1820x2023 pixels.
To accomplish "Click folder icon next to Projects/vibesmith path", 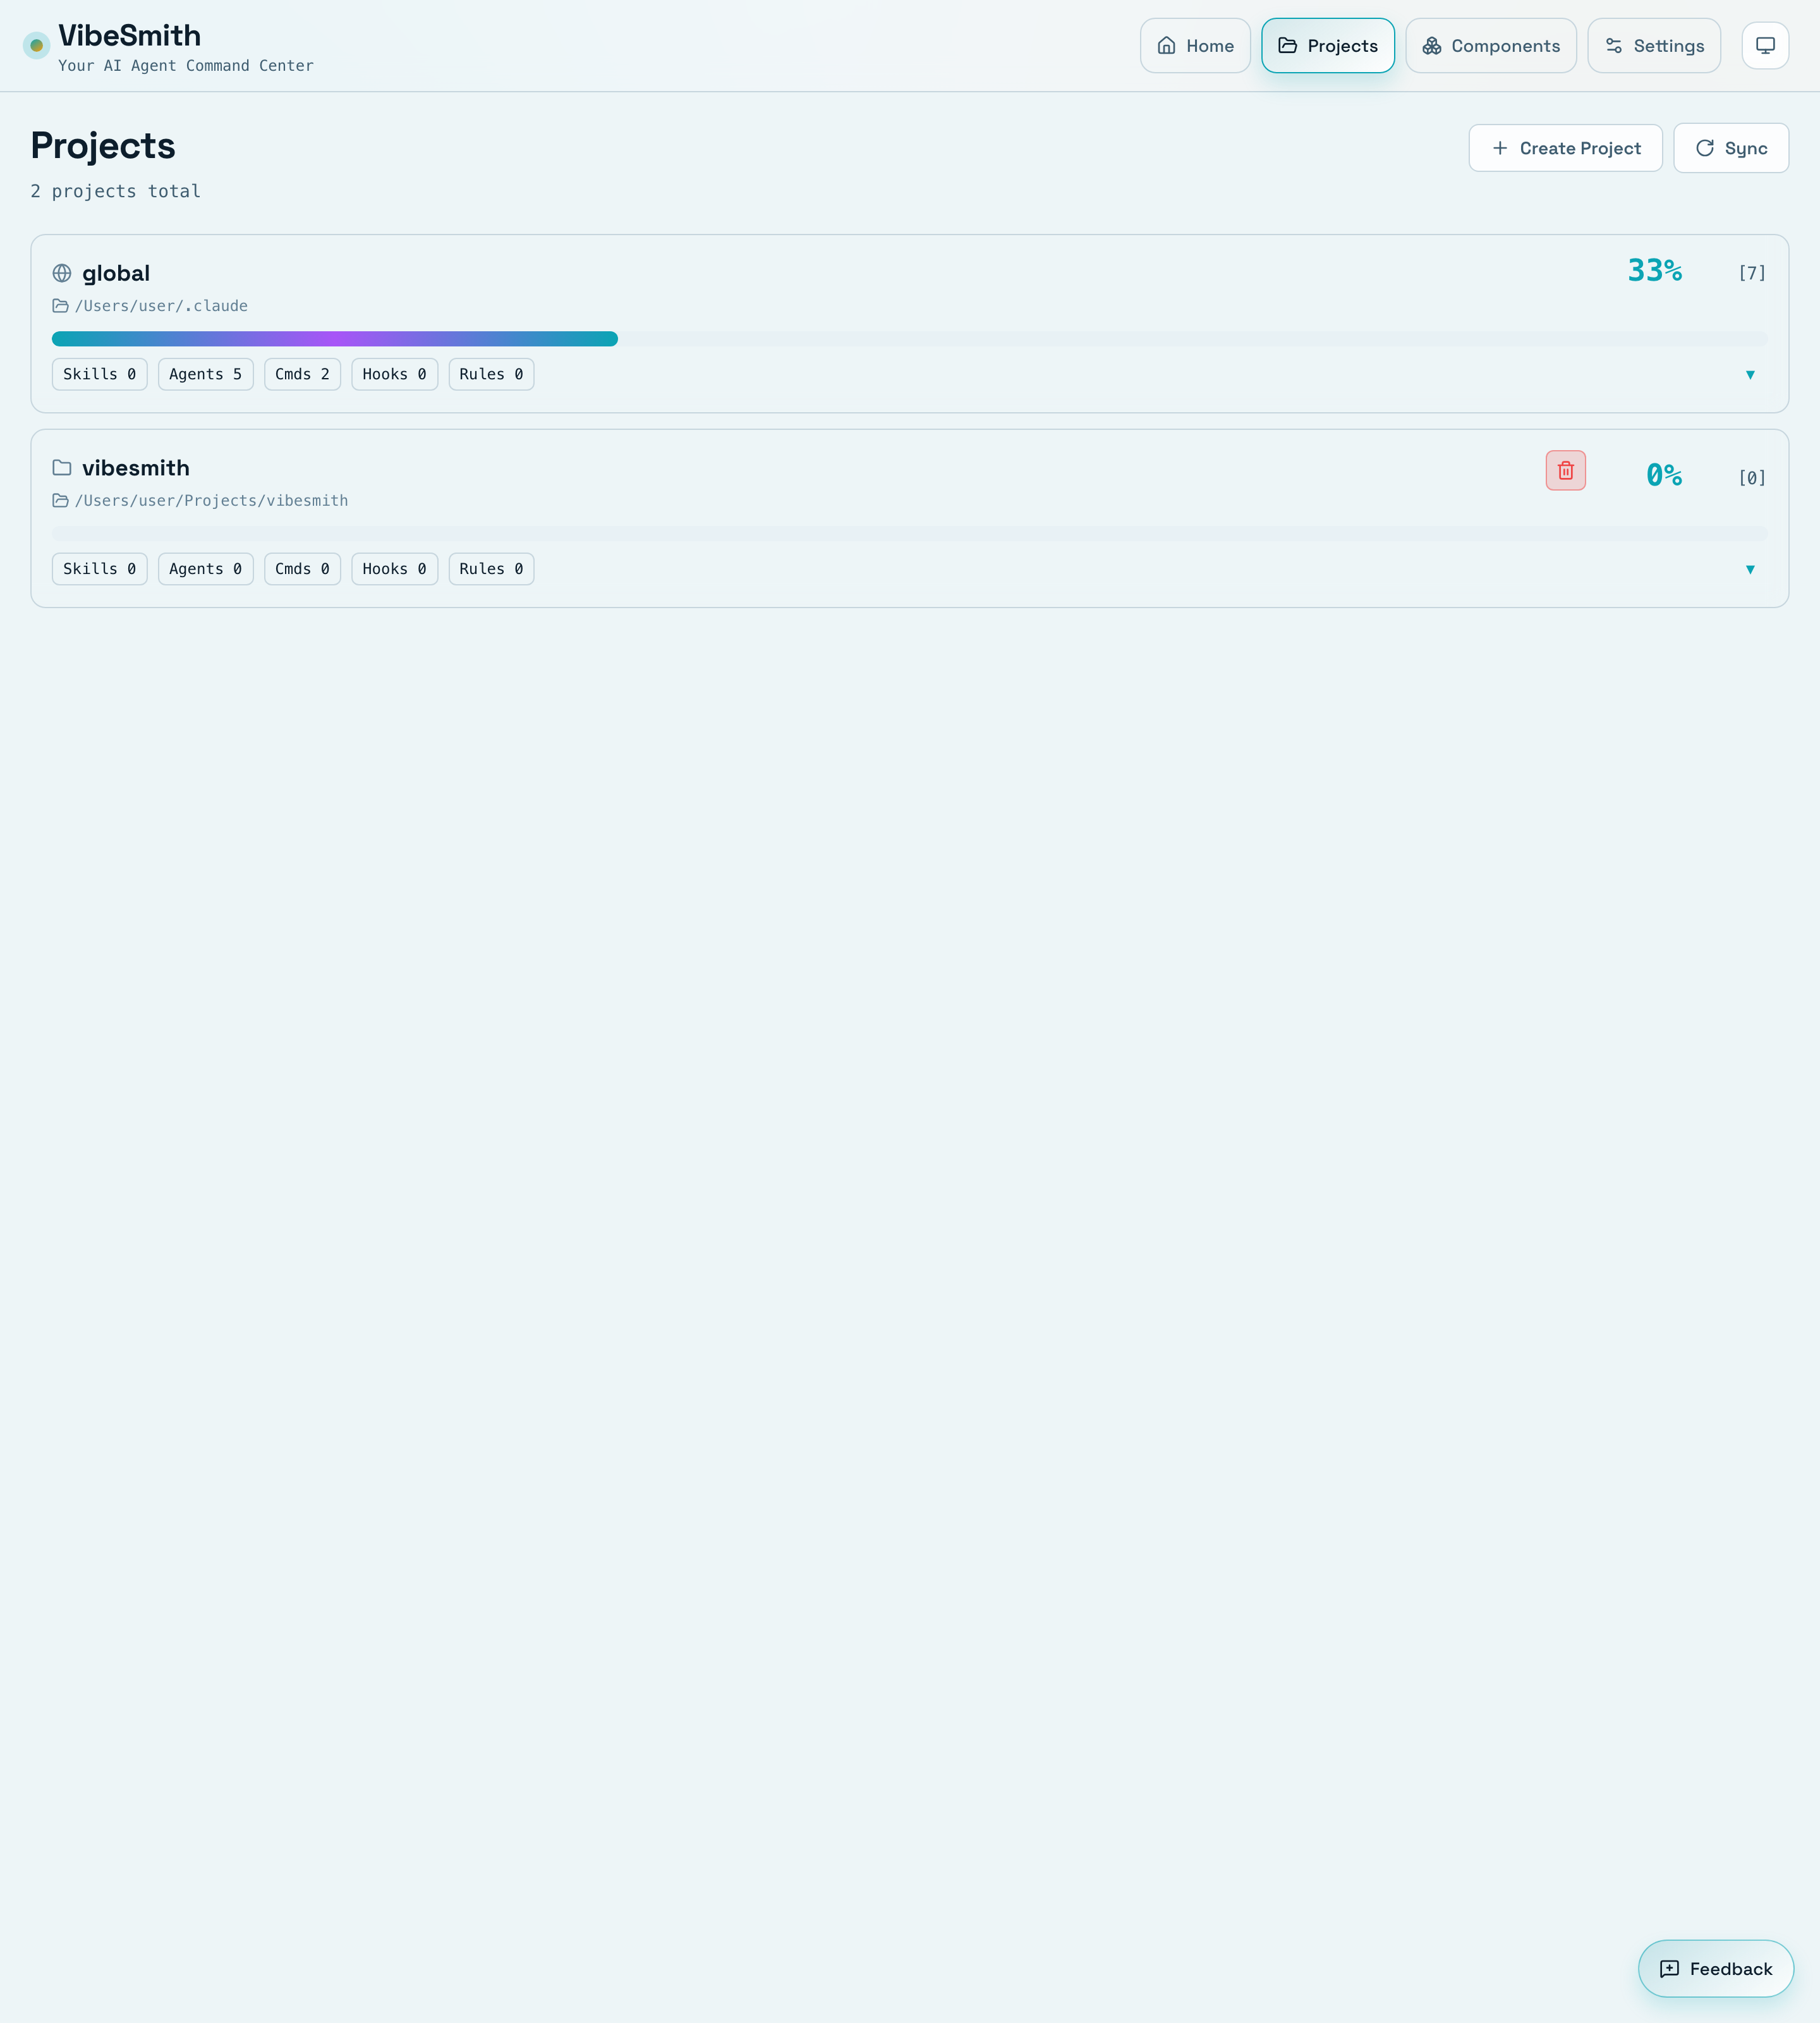I will click(x=61, y=501).
